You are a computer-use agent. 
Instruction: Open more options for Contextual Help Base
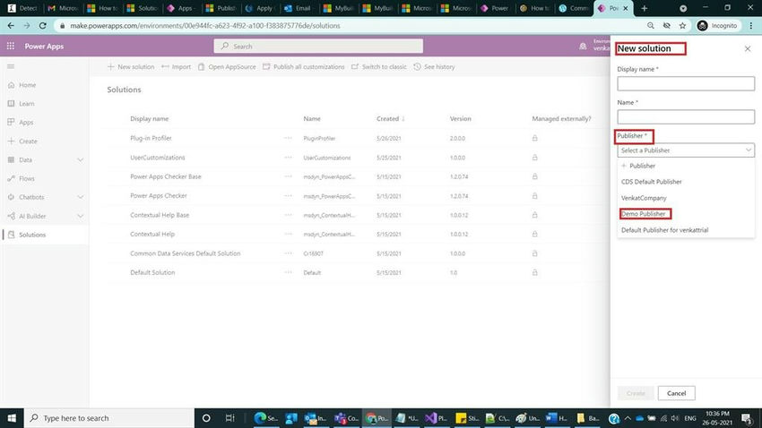click(288, 215)
